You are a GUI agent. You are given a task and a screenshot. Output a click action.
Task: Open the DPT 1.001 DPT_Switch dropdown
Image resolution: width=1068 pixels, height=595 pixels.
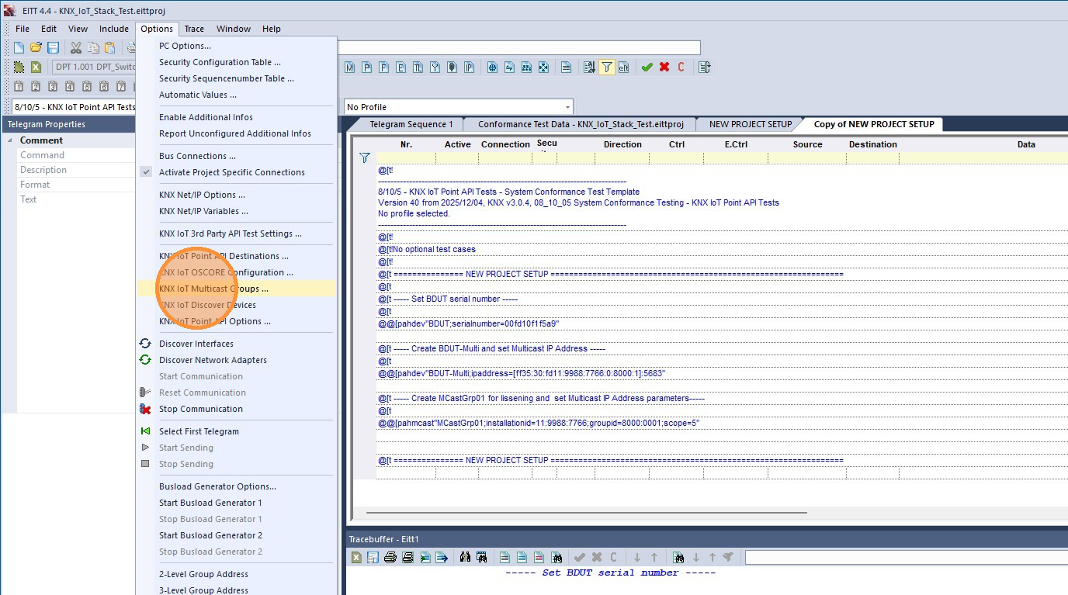[x=93, y=67]
